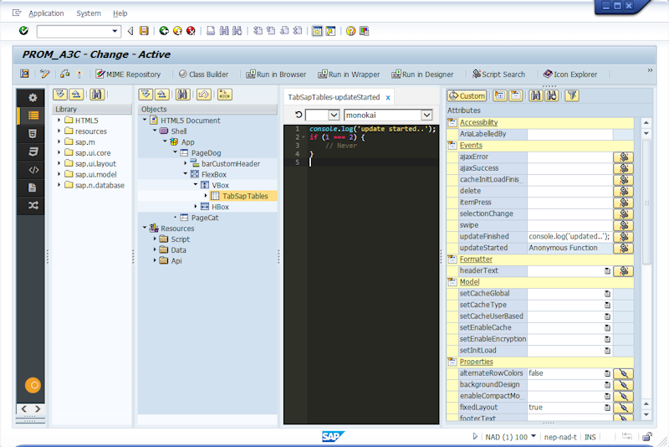Click the sidebar left navigation arrow
Viewport: 669px width, 447px height.
pos(24,408)
